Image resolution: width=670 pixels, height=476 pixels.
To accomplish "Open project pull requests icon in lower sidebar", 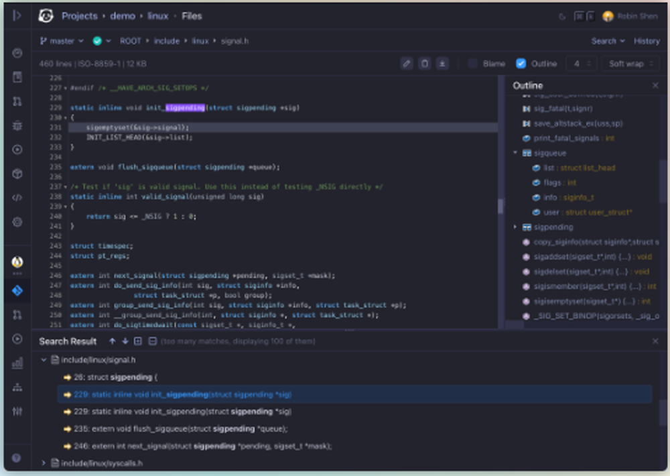I will [17, 315].
